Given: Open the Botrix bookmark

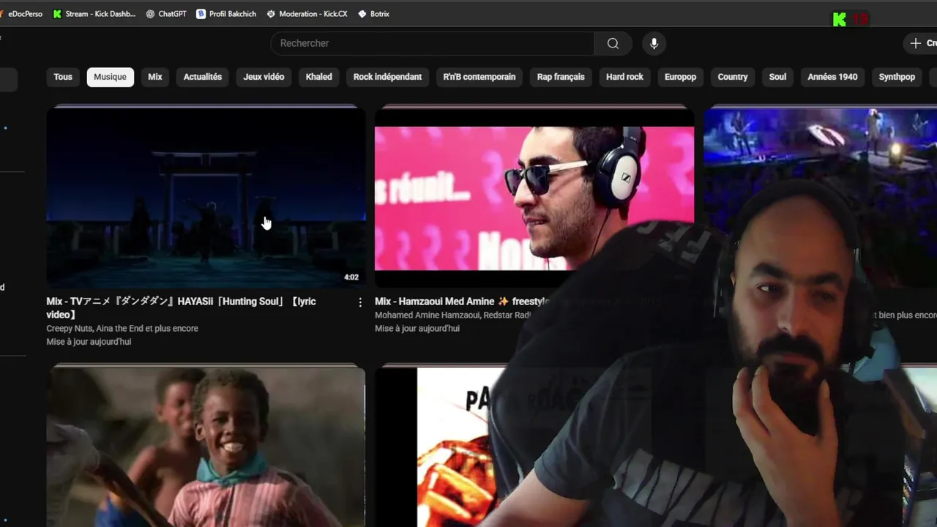Looking at the screenshot, I should pos(373,14).
